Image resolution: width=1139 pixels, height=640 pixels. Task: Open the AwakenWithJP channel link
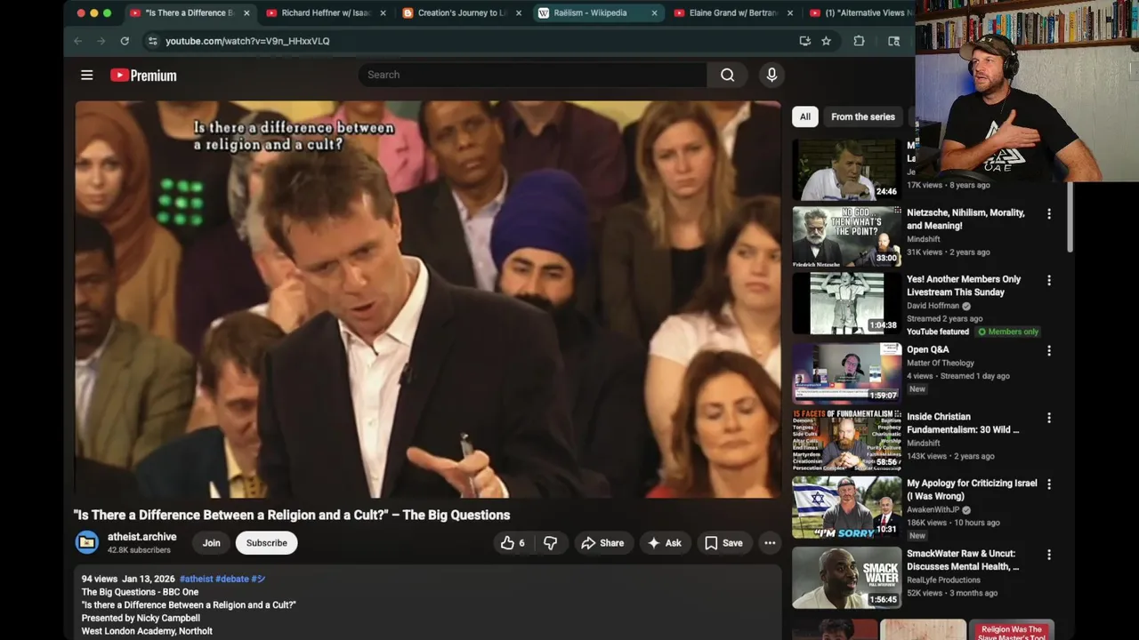[933, 510]
